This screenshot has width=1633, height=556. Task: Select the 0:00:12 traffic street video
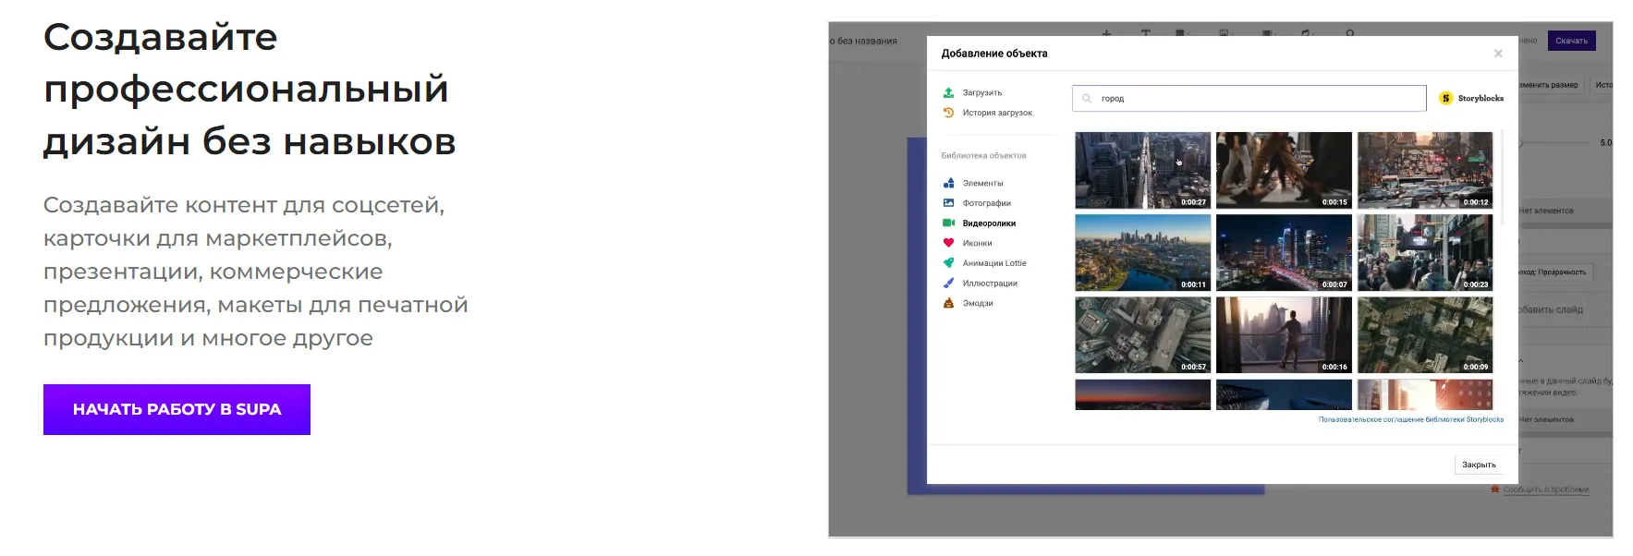point(1424,170)
